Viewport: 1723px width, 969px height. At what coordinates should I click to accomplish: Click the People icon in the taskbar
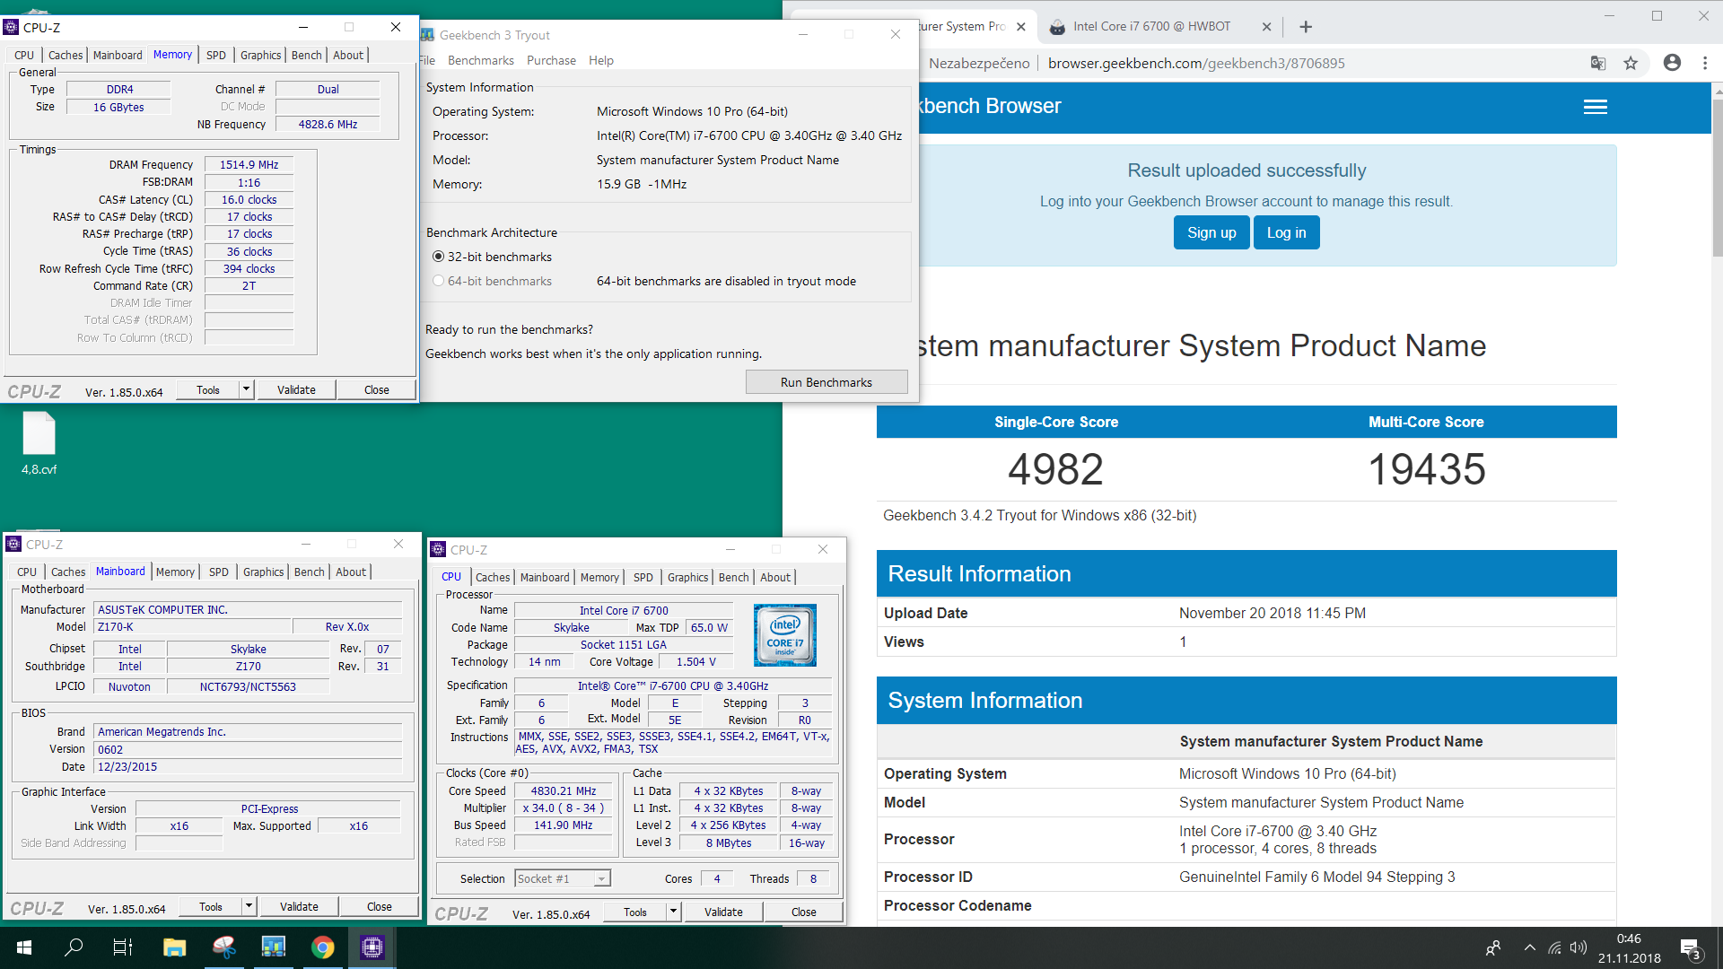point(1493,947)
